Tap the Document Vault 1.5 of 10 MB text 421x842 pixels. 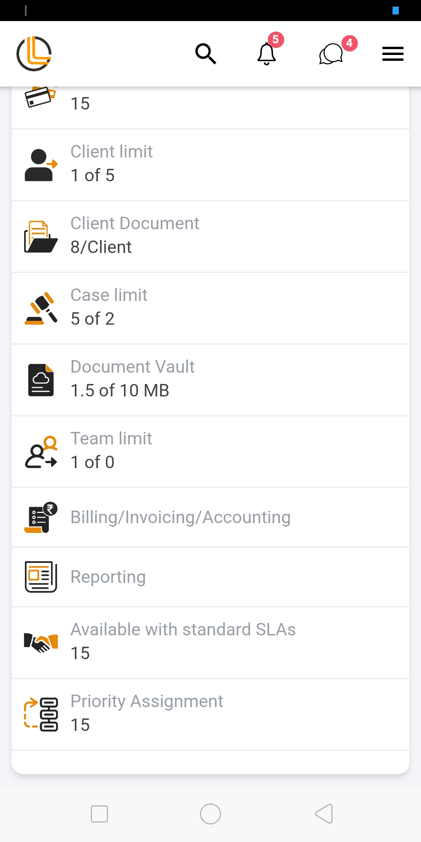[120, 391]
